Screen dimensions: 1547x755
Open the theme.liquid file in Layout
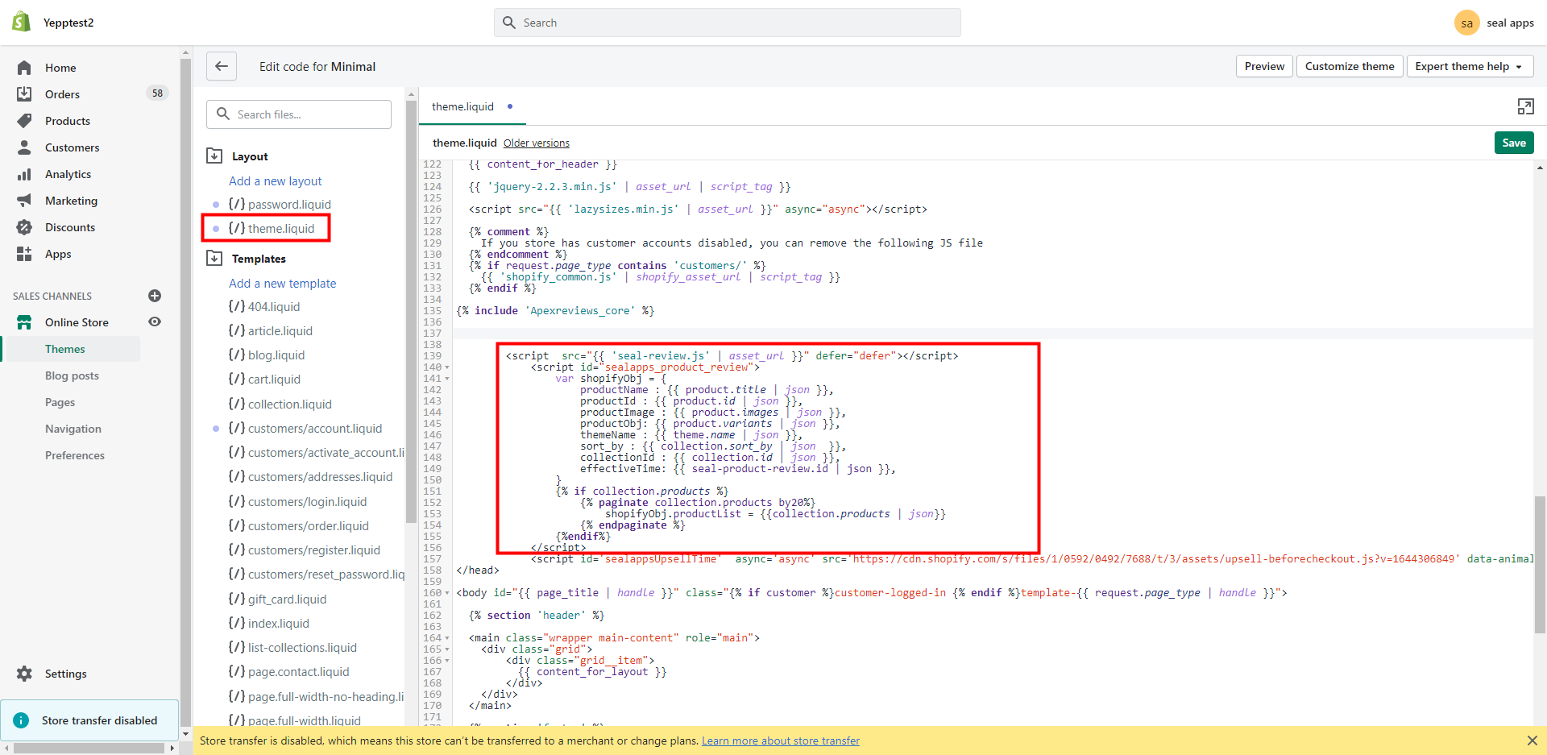(x=272, y=228)
